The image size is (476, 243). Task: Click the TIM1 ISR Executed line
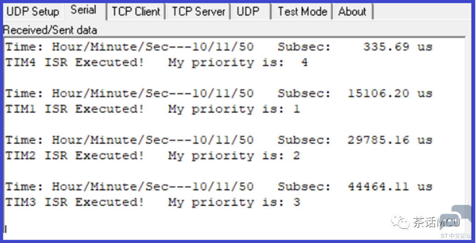pyautogui.click(x=152, y=109)
